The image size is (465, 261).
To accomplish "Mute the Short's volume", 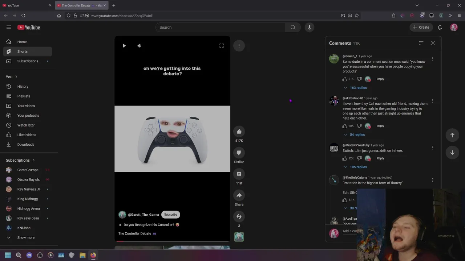I will pyautogui.click(x=139, y=46).
